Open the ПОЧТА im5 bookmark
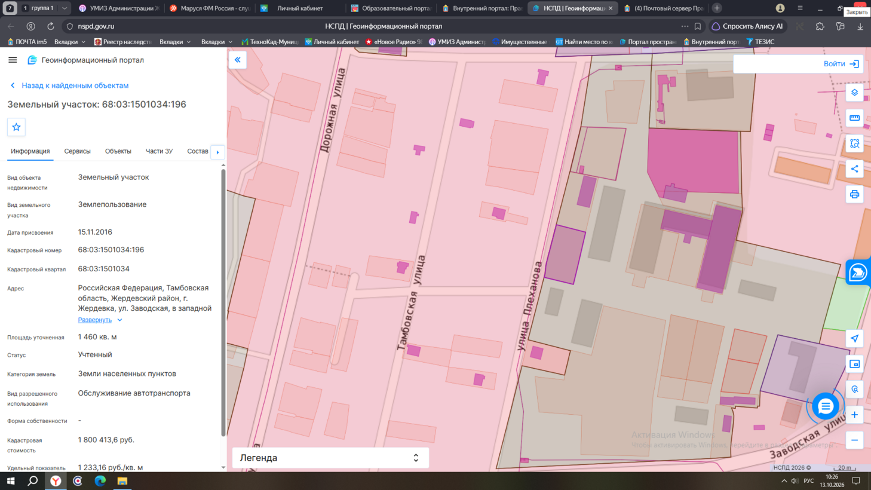Image resolution: width=871 pixels, height=490 pixels. point(27,42)
